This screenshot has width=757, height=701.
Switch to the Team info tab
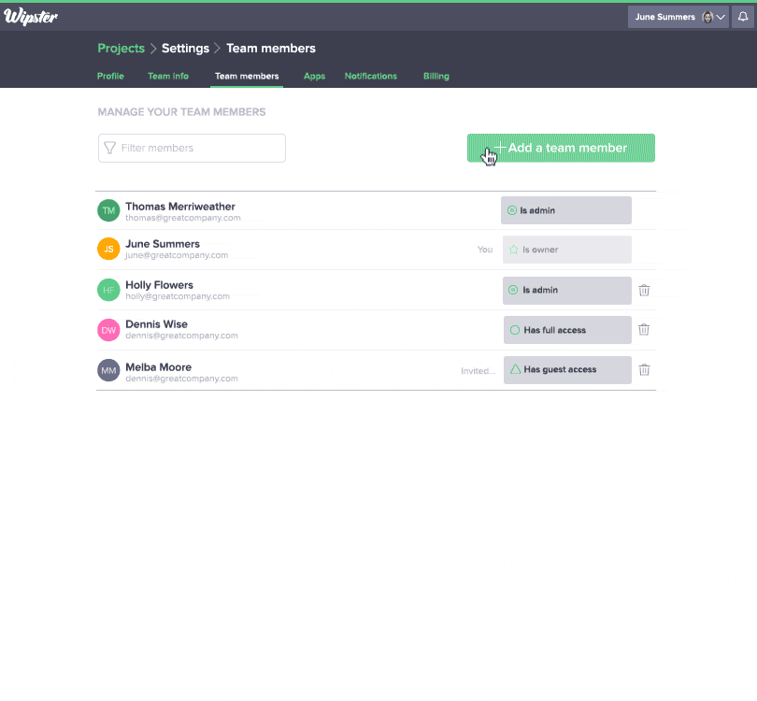coord(168,77)
